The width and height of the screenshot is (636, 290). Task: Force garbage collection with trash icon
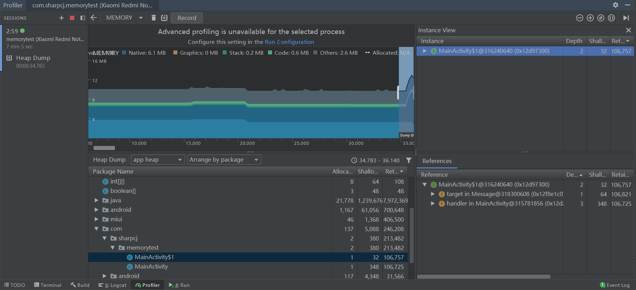point(154,18)
